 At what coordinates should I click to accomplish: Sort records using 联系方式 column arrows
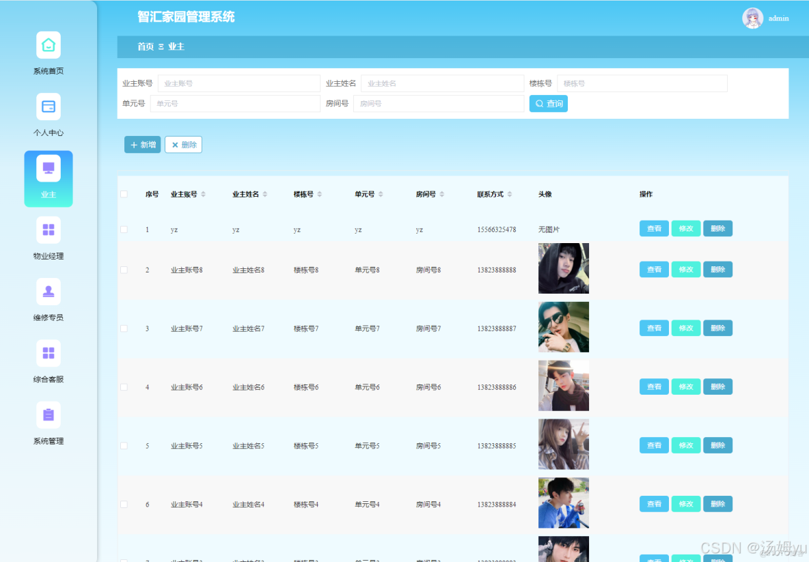tap(510, 194)
